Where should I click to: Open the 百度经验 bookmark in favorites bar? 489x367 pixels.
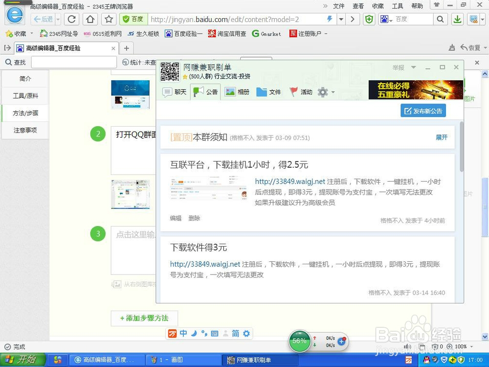[x=184, y=33]
